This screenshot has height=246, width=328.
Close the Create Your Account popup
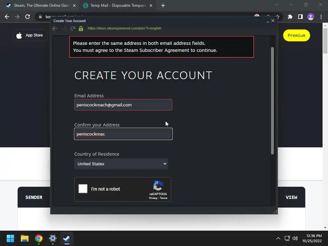(x=273, y=21)
